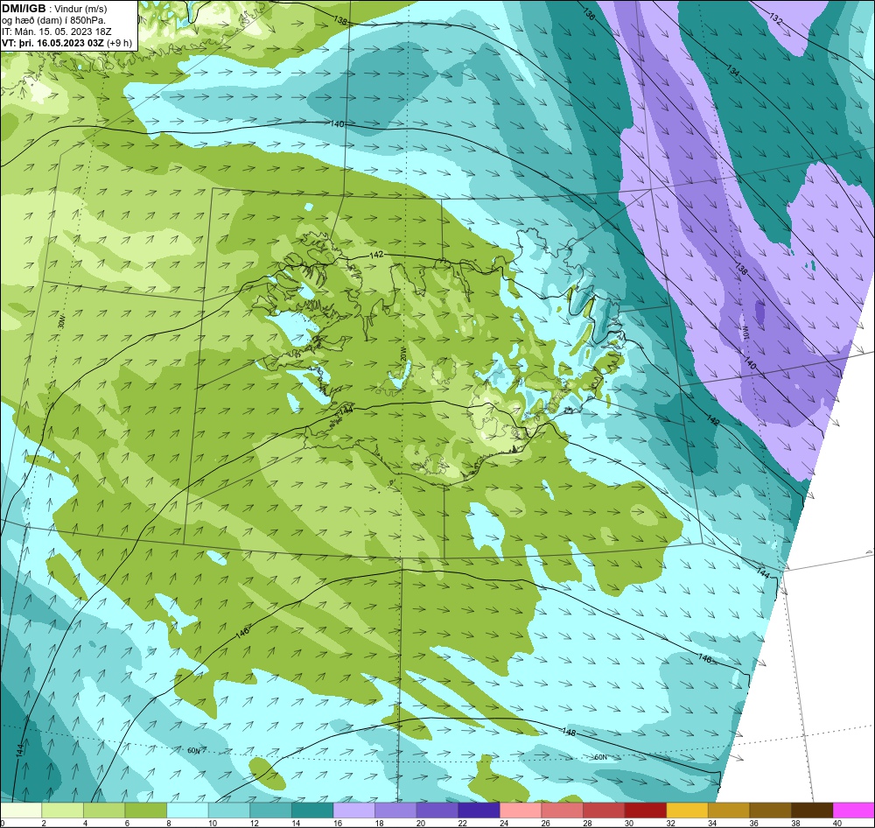Click the 38–40 m/s dark brown legend swatch

pos(813,810)
